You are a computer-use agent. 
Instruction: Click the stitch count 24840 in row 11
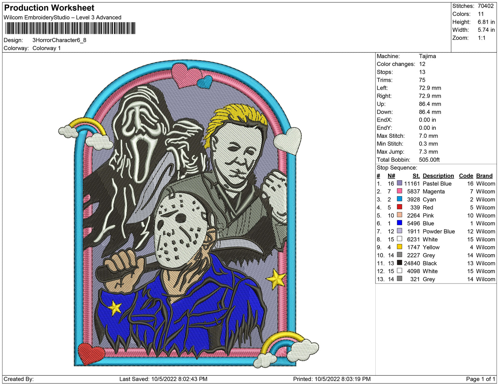coord(412,263)
